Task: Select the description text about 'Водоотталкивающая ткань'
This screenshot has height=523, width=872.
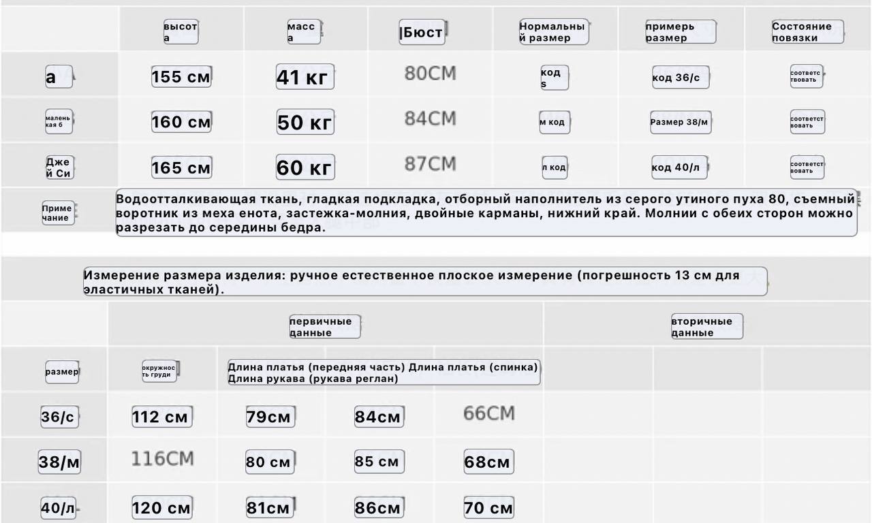Action: coord(486,212)
